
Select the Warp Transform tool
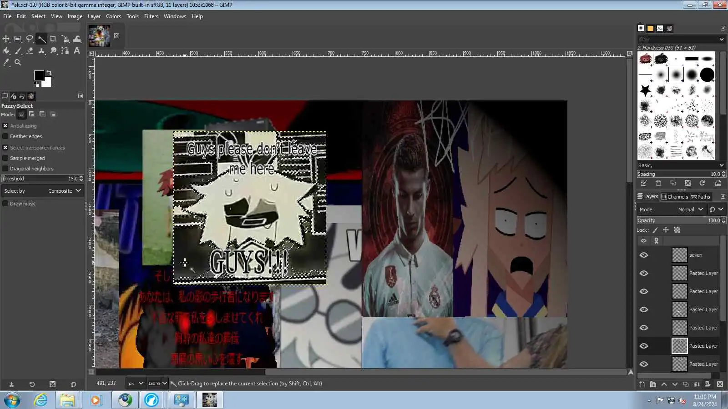77,39
